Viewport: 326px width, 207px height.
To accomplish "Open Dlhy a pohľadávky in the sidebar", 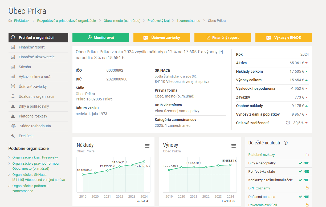I will pyautogui.click(x=34, y=106).
